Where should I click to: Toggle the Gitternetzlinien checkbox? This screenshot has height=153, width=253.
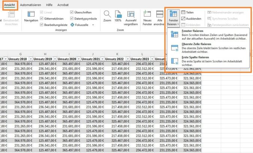click(x=42, y=18)
